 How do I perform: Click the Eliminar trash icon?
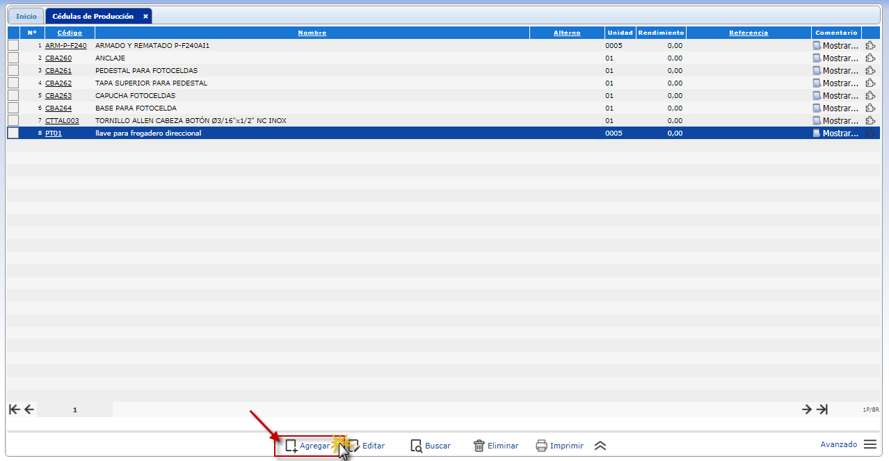[479, 446]
